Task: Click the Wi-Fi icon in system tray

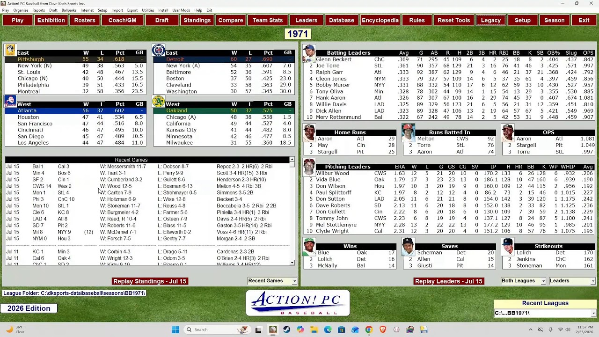Action: point(561,330)
